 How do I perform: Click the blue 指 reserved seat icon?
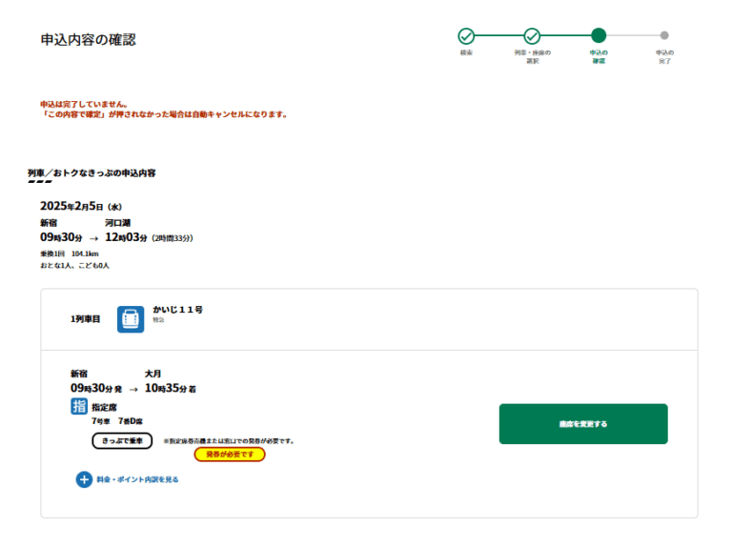point(79,407)
